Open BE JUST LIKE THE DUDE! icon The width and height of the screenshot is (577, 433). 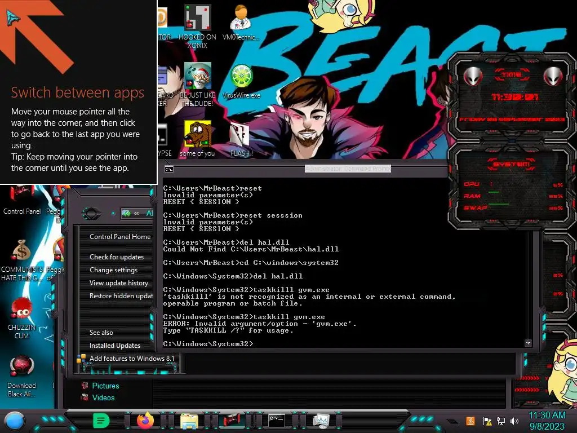coord(198,85)
